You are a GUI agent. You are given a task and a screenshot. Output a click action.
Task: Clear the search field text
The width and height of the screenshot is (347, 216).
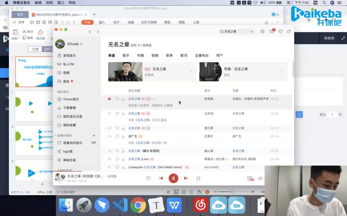coord(252,31)
